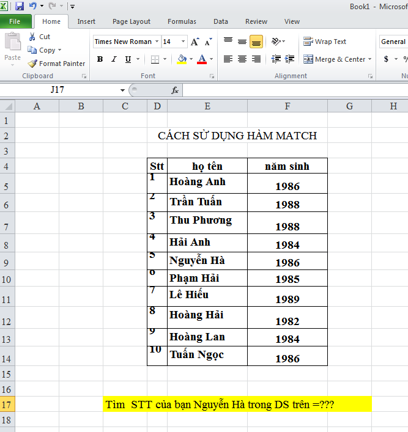The height and width of the screenshot is (432, 408).
Task: Click the Borders icon
Action: 155,59
